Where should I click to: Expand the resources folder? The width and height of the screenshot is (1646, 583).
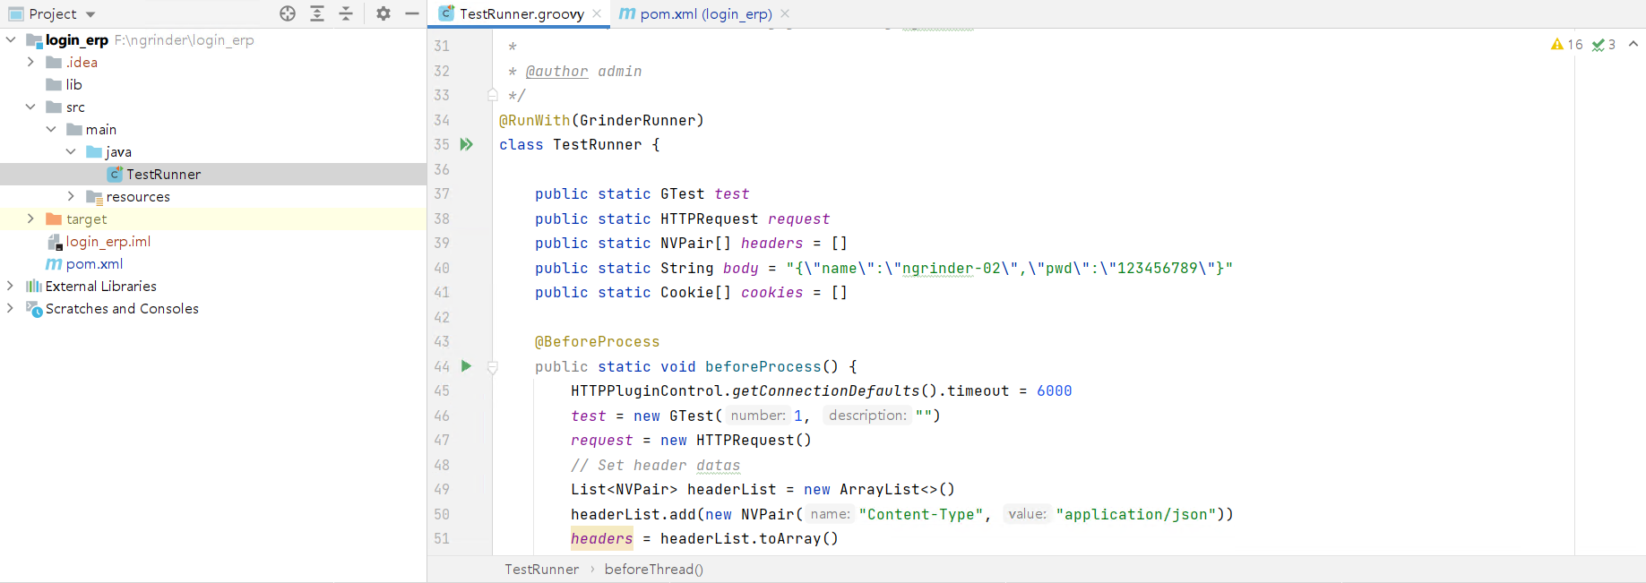(x=71, y=196)
